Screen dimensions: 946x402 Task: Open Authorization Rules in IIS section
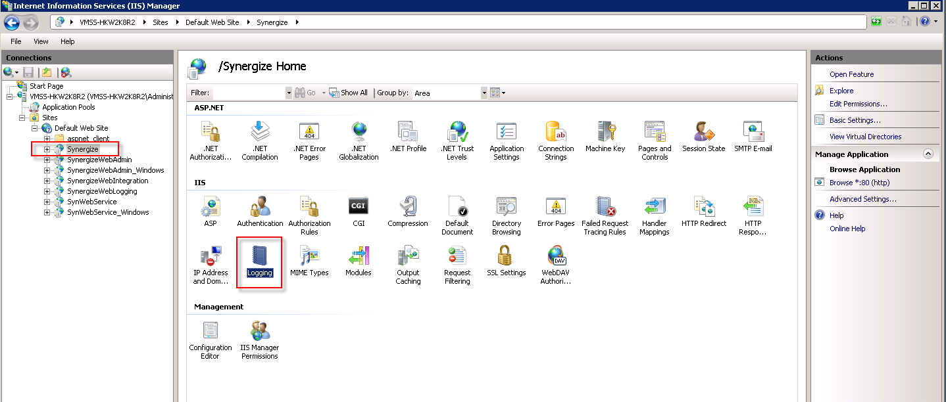(309, 215)
